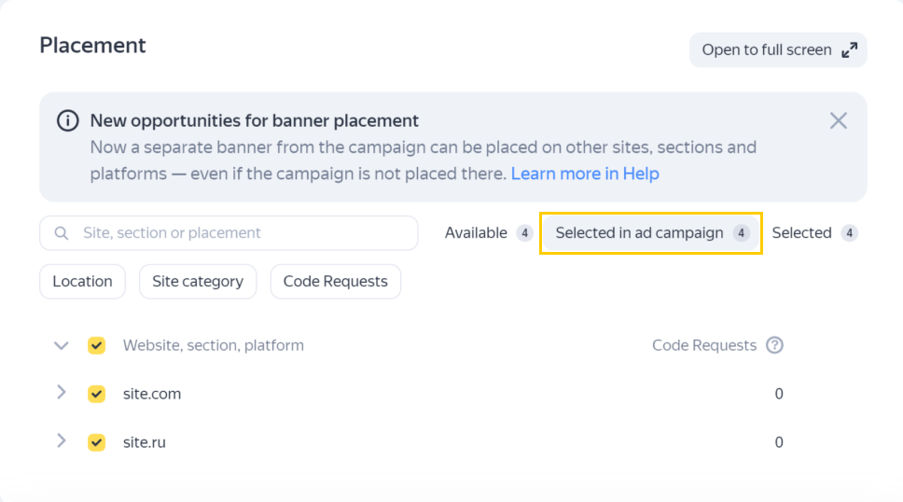Screen dimensions: 903x502
Task: Click the search magnifier icon
Action: pyautogui.click(x=62, y=233)
